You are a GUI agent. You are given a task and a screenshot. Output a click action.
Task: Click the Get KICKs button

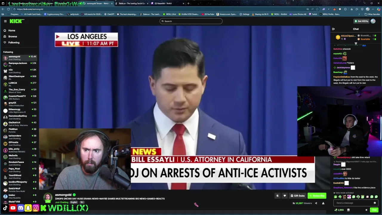point(361,21)
